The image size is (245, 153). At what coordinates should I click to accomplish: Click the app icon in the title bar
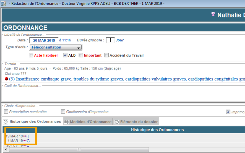click(3, 4)
